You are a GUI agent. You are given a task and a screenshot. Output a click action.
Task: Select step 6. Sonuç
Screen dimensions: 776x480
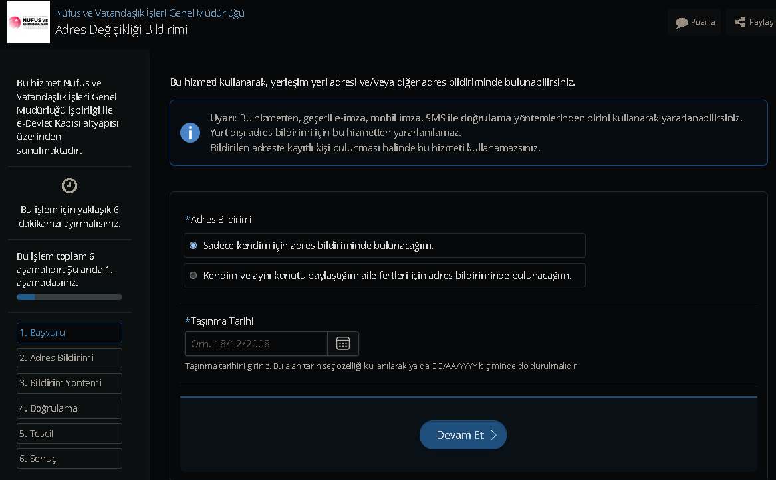(69, 459)
